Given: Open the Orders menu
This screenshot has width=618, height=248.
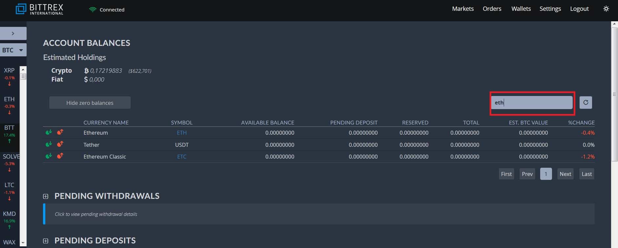Looking at the screenshot, I should pos(492,9).
